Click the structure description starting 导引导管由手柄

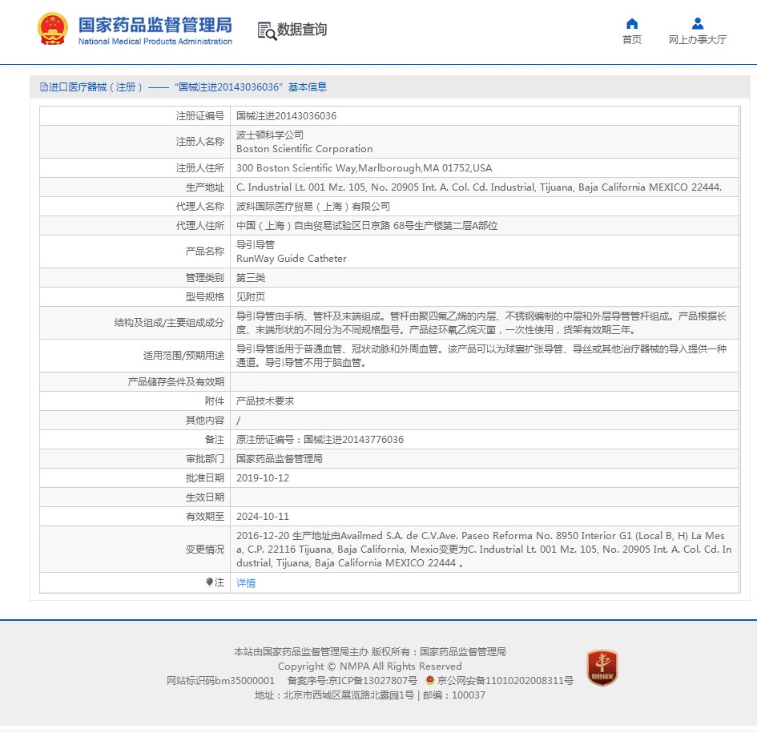tap(481, 323)
